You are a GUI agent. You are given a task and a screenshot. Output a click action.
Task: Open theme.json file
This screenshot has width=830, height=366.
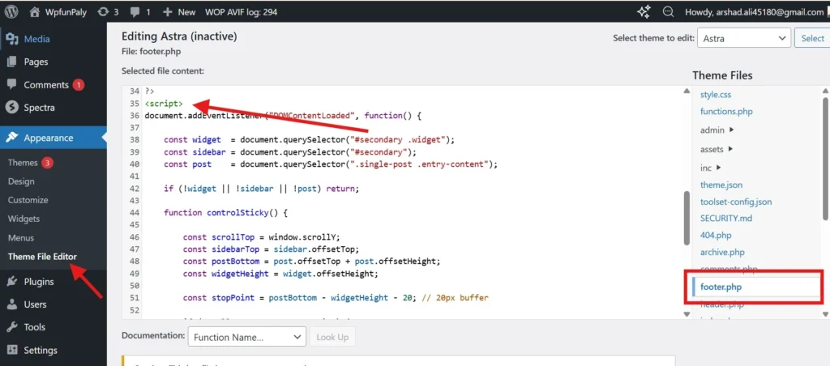[x=721, y=185]
